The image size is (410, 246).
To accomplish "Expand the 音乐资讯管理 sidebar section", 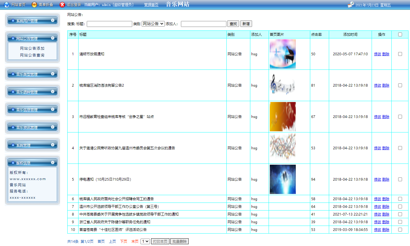I will click(x=32, y=127).
